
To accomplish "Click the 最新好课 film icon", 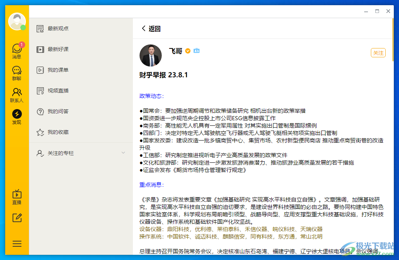I will [40, 49].
